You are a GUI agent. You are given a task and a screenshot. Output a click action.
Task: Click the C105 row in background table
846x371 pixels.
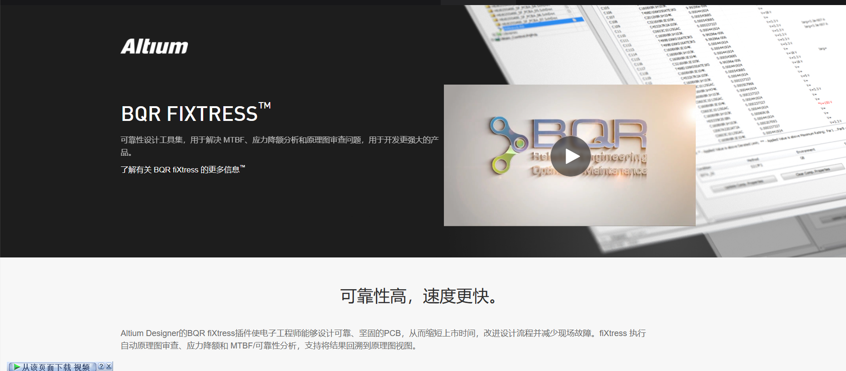click(605, 8)
